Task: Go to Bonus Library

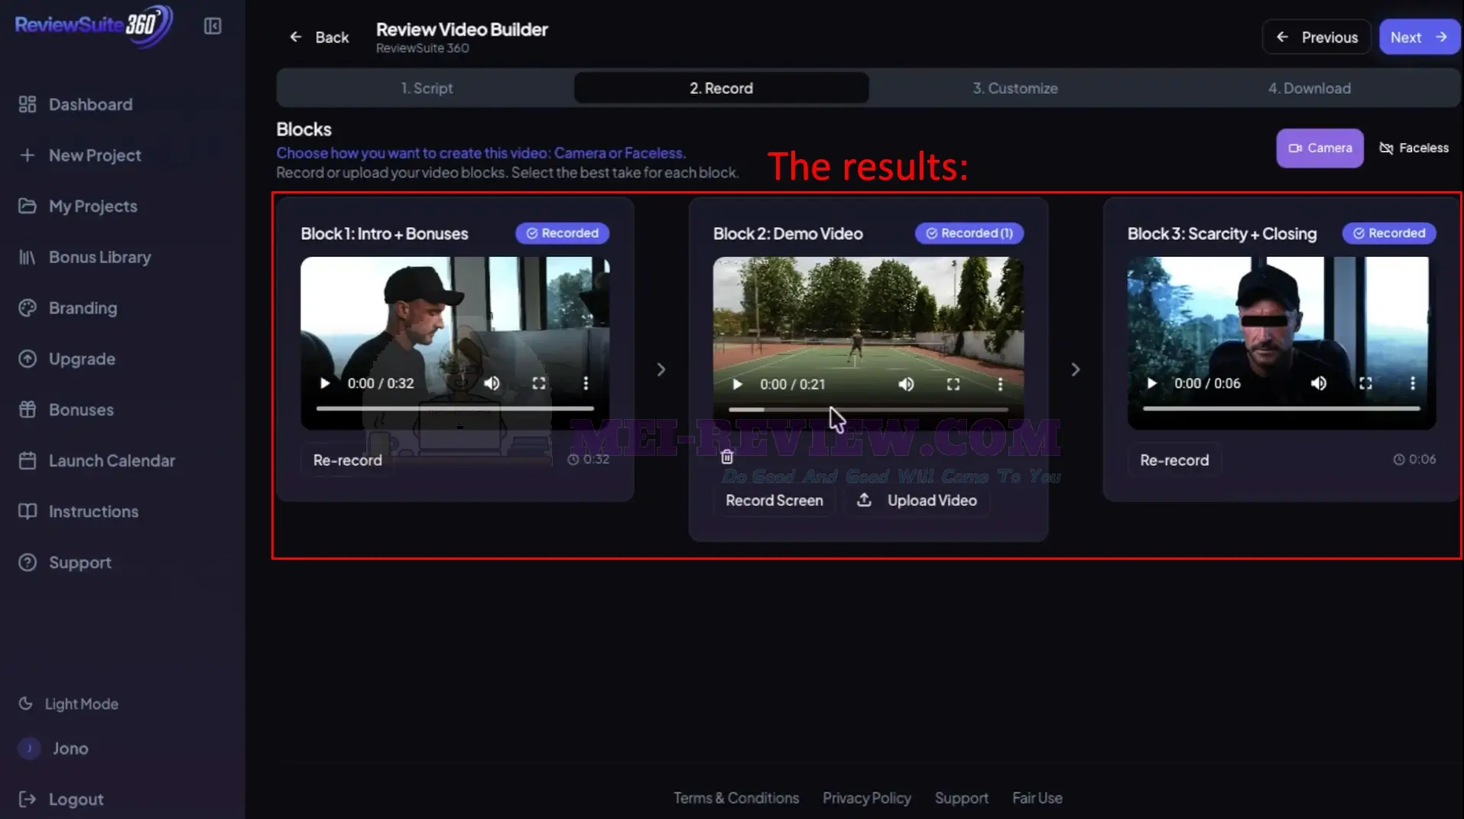Action: (x=85, y=257)
